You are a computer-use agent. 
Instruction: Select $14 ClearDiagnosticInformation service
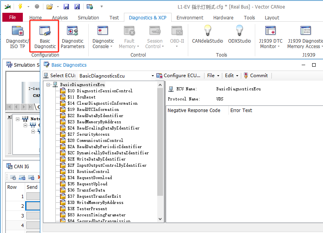click(x=102, y=103)
